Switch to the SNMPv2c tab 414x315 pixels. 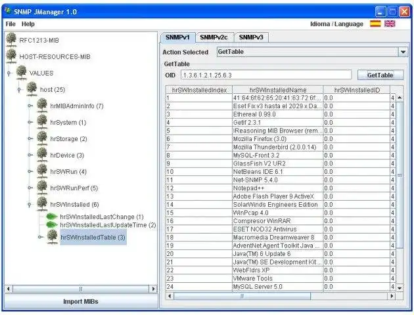pos(214,37)
